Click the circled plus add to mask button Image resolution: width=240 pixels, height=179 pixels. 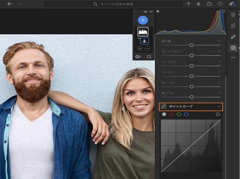click(x=140, y=49)
